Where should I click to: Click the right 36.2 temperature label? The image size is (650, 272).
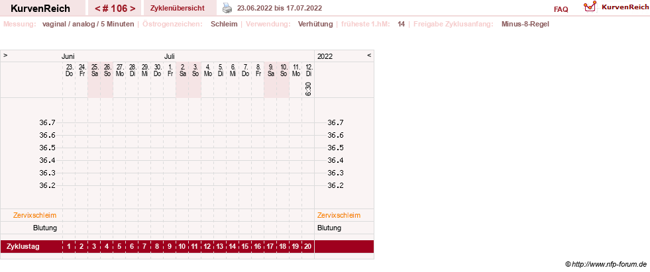point(335,185)
